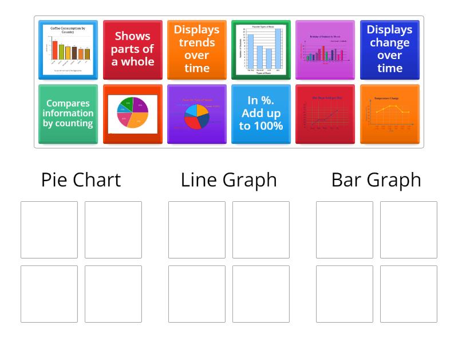Click the first empty slot under Pie Chart
Image resolution: width=458 pixels, height=344 pixels.
tap(49, 230)
